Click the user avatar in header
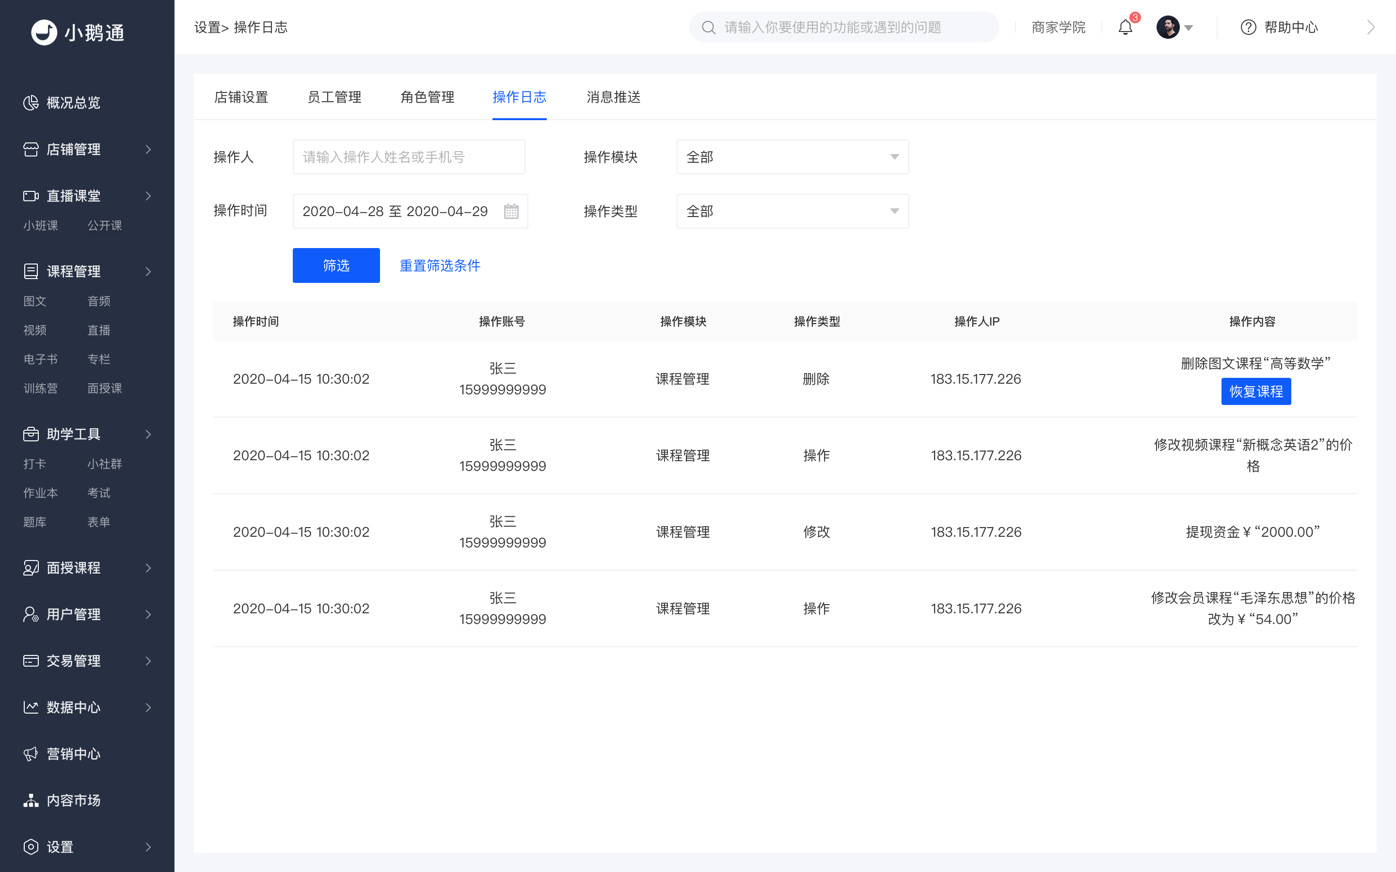The width and height of the screenshot is (1396, 872). (x=1168, y=27)
